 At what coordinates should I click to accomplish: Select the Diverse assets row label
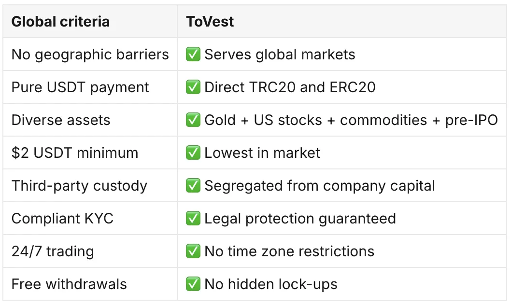pyautogui.click(x=61, y=120)
